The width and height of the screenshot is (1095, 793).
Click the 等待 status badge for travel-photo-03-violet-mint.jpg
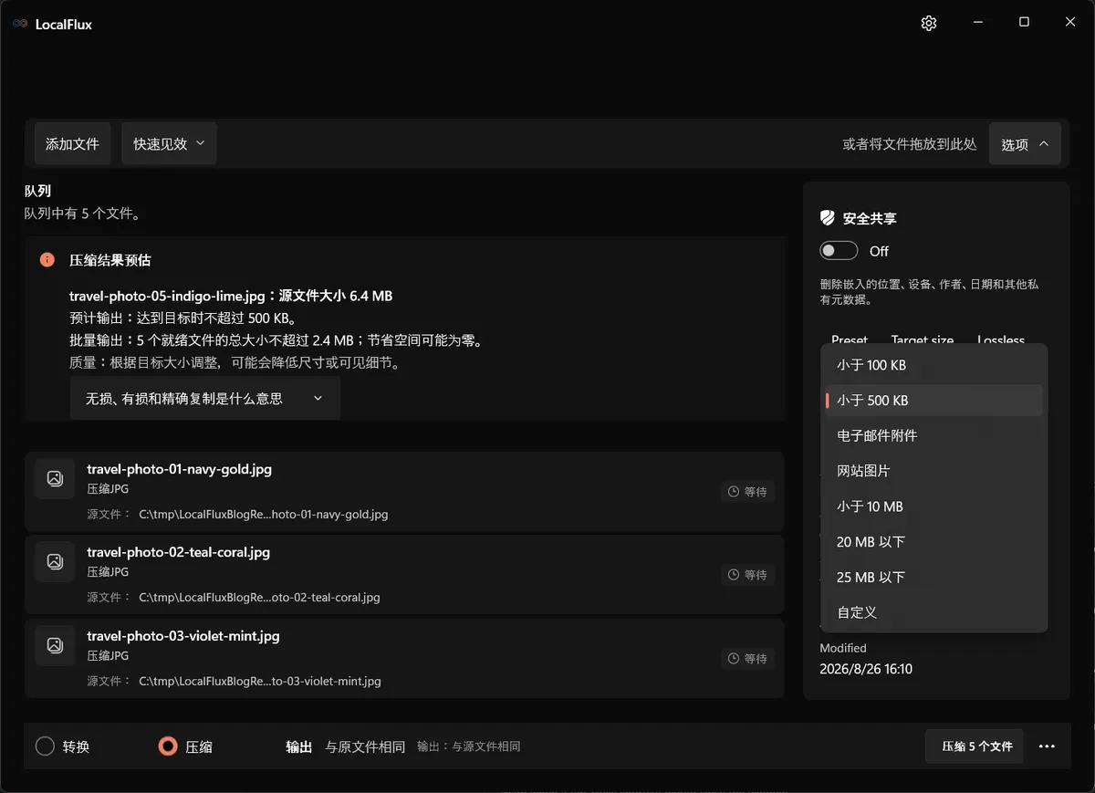click(747, 659)
